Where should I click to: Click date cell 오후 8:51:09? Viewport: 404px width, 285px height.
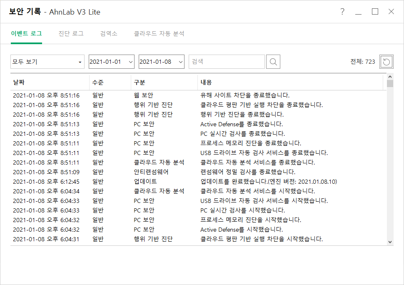point(46,172)
